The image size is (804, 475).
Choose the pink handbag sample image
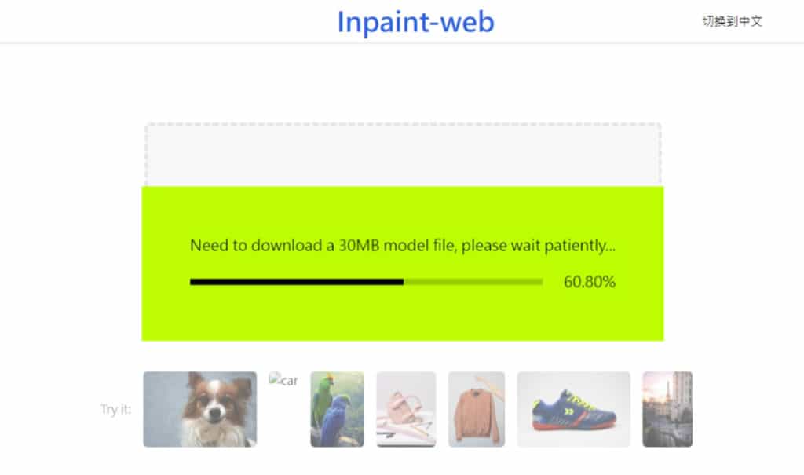[x=406, y=409]
